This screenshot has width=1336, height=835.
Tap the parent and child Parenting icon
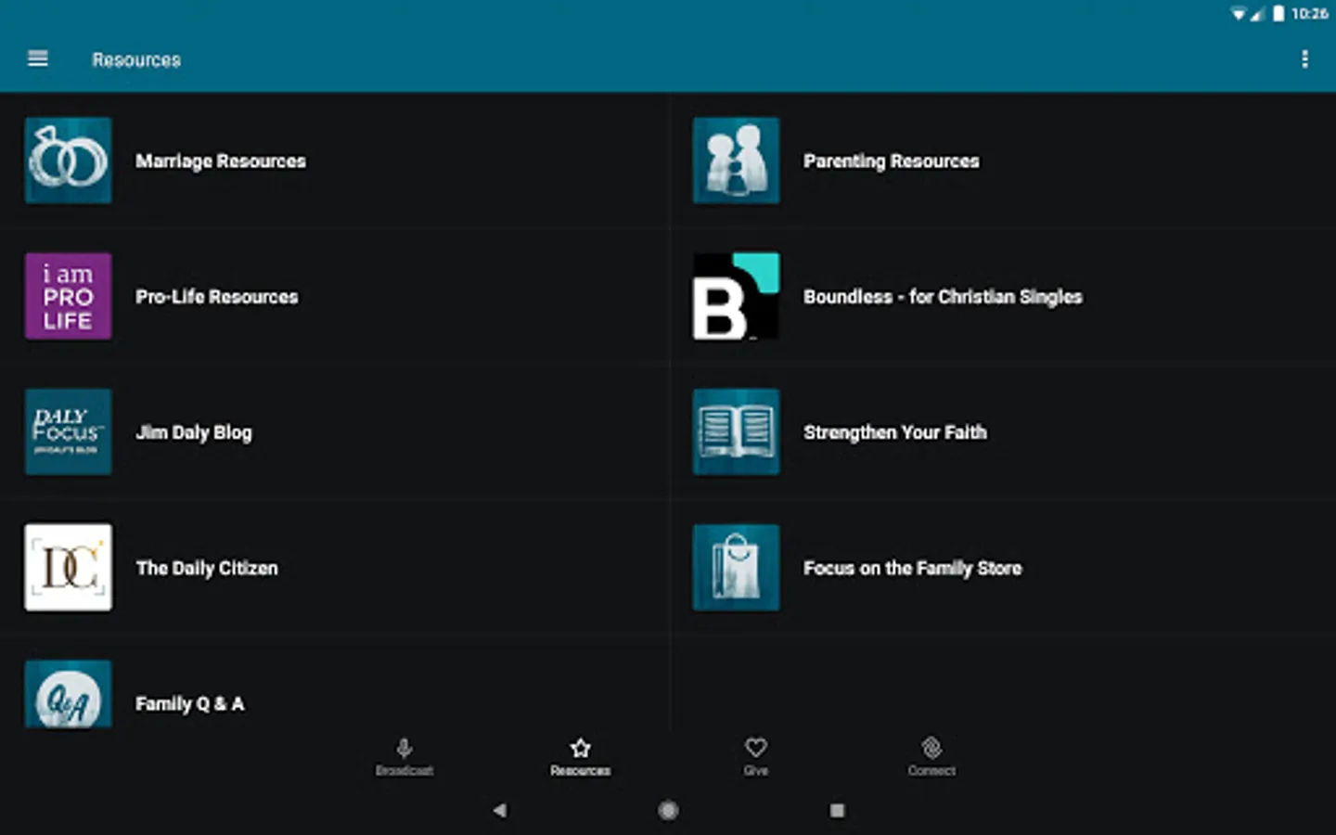coord(736,161)
